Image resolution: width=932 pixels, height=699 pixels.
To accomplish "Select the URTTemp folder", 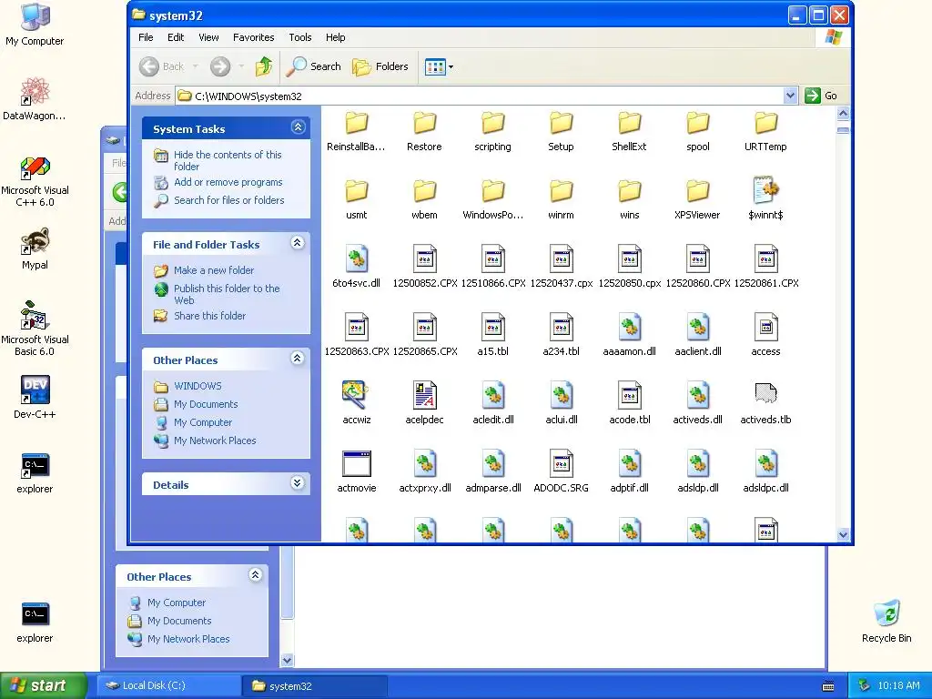I will pos(765,132).
